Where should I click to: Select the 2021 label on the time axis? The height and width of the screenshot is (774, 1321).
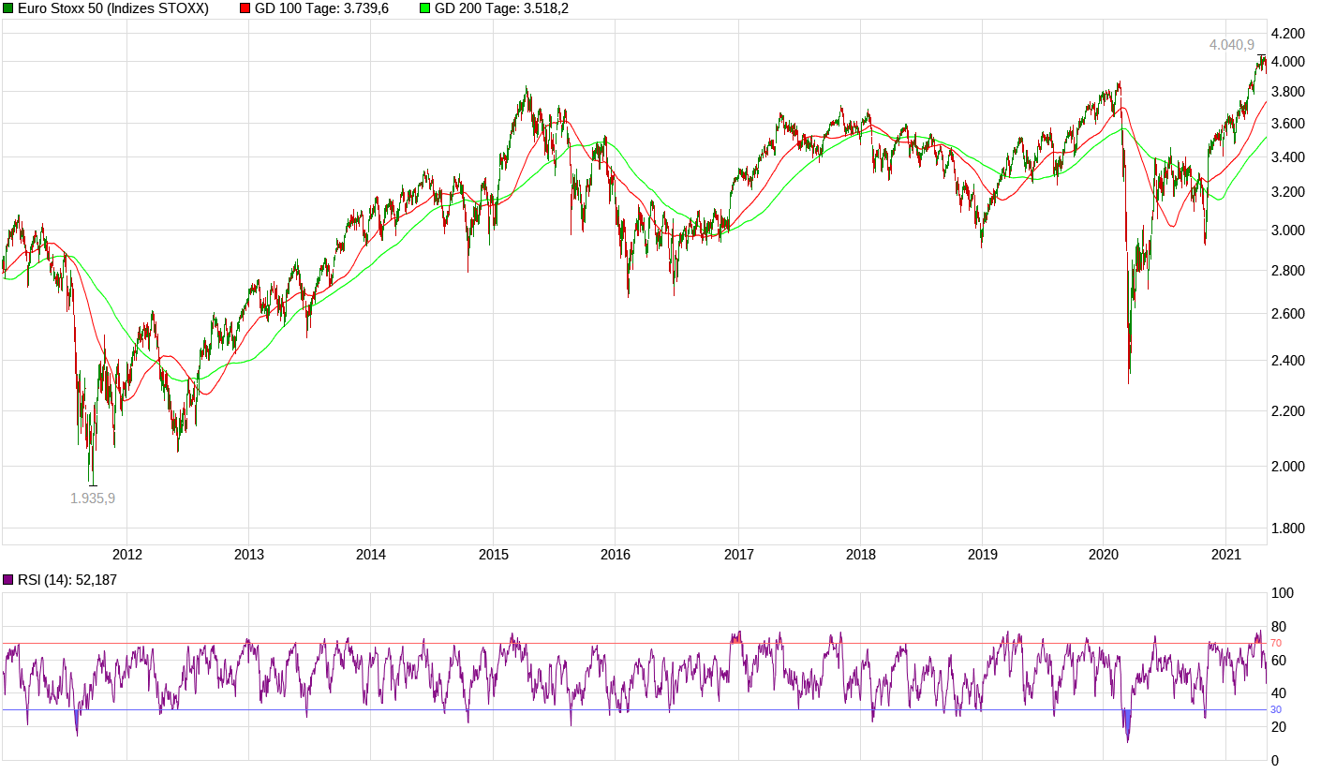tap(1227, 554)
